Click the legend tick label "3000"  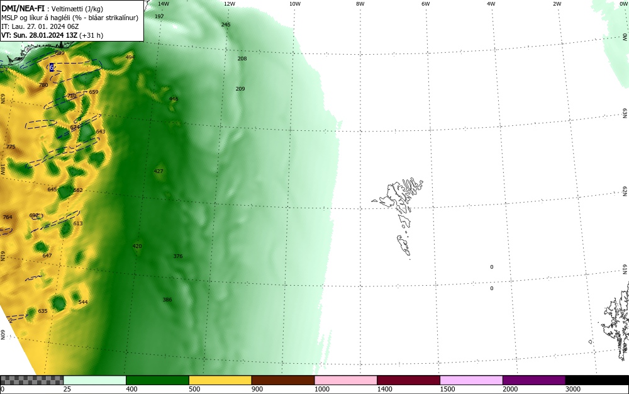573,389
